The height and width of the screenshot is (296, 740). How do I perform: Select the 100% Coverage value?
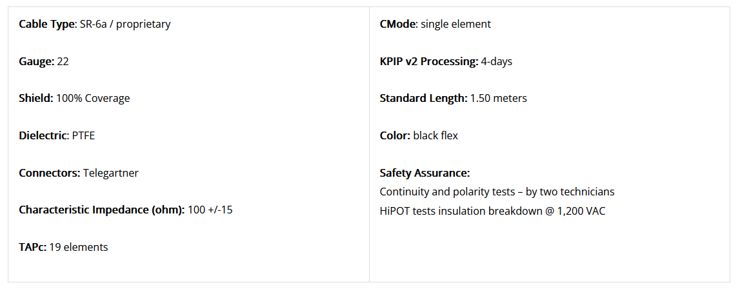[x=93, y=98]
